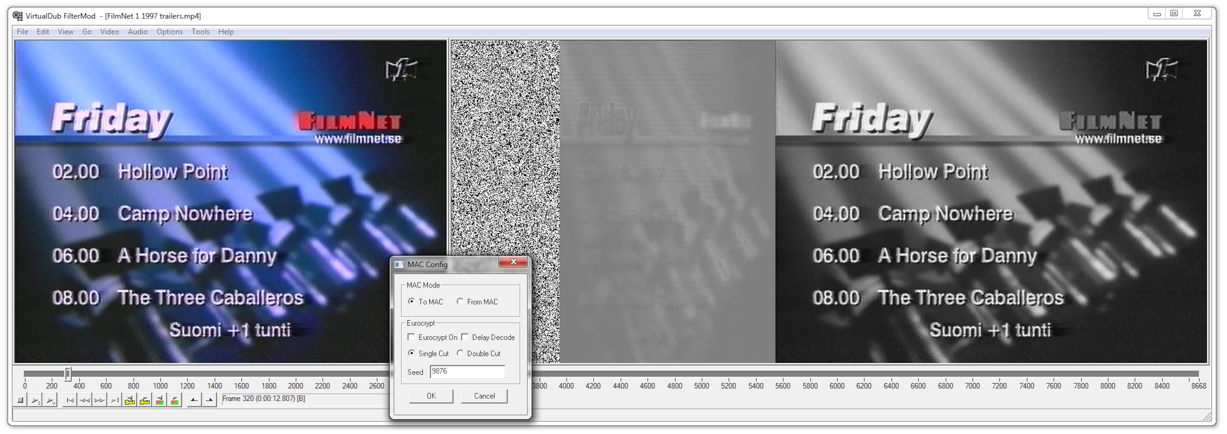
Task: Tick the Delay Decode checkbox
Action: (488, 337)
